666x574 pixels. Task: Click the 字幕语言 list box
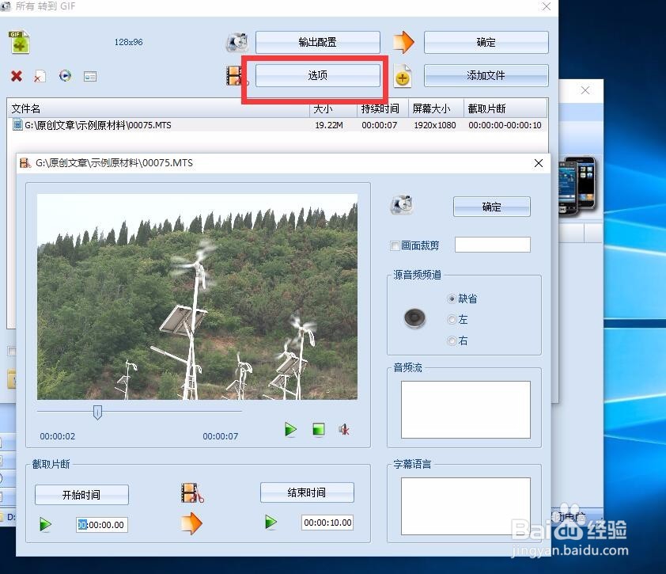(x=466, y=506)
